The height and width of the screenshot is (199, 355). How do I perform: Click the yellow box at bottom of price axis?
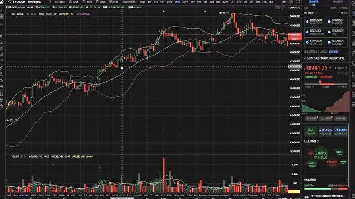293,192
